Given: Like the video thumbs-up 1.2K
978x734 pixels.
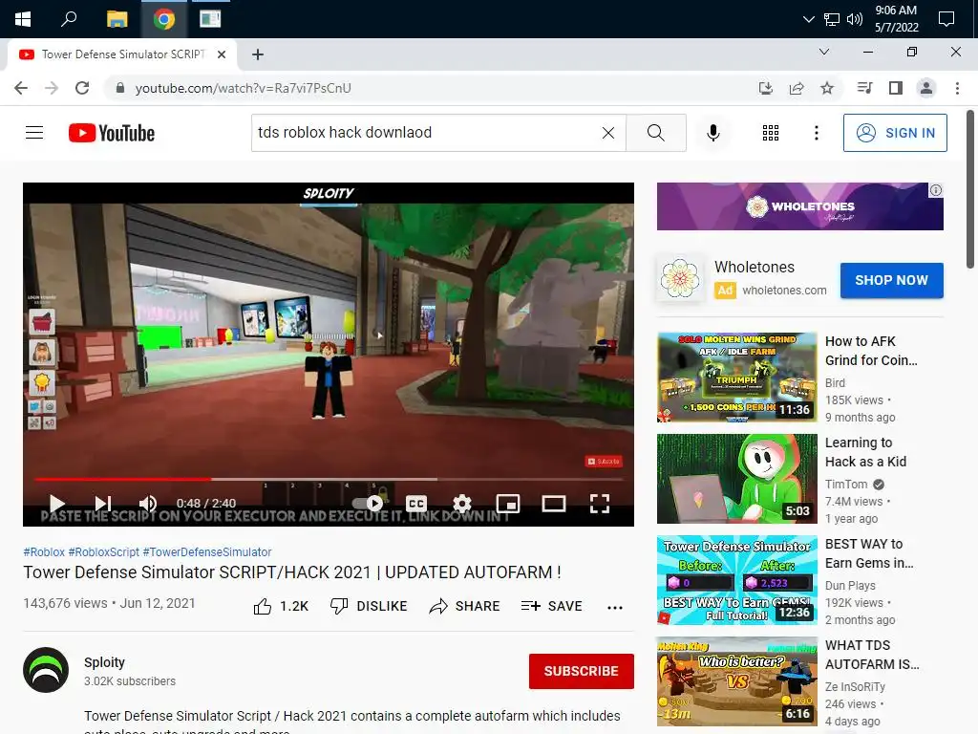Looking at the screenshot, I should 281,606.
